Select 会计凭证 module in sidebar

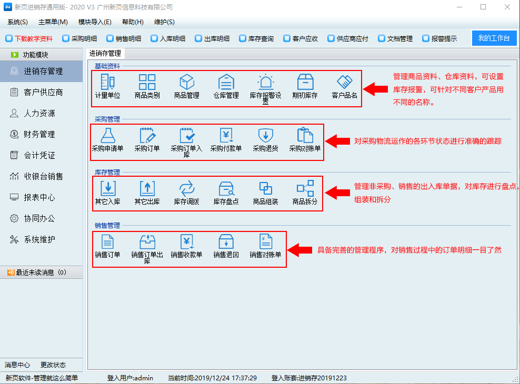coord(42,155)
